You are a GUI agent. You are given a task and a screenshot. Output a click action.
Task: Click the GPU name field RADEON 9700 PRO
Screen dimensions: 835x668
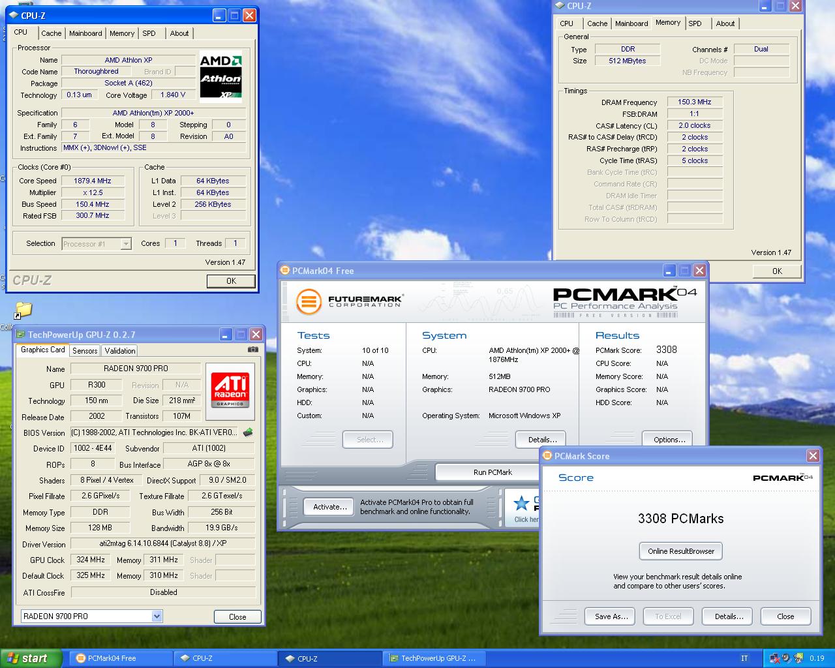136,369
